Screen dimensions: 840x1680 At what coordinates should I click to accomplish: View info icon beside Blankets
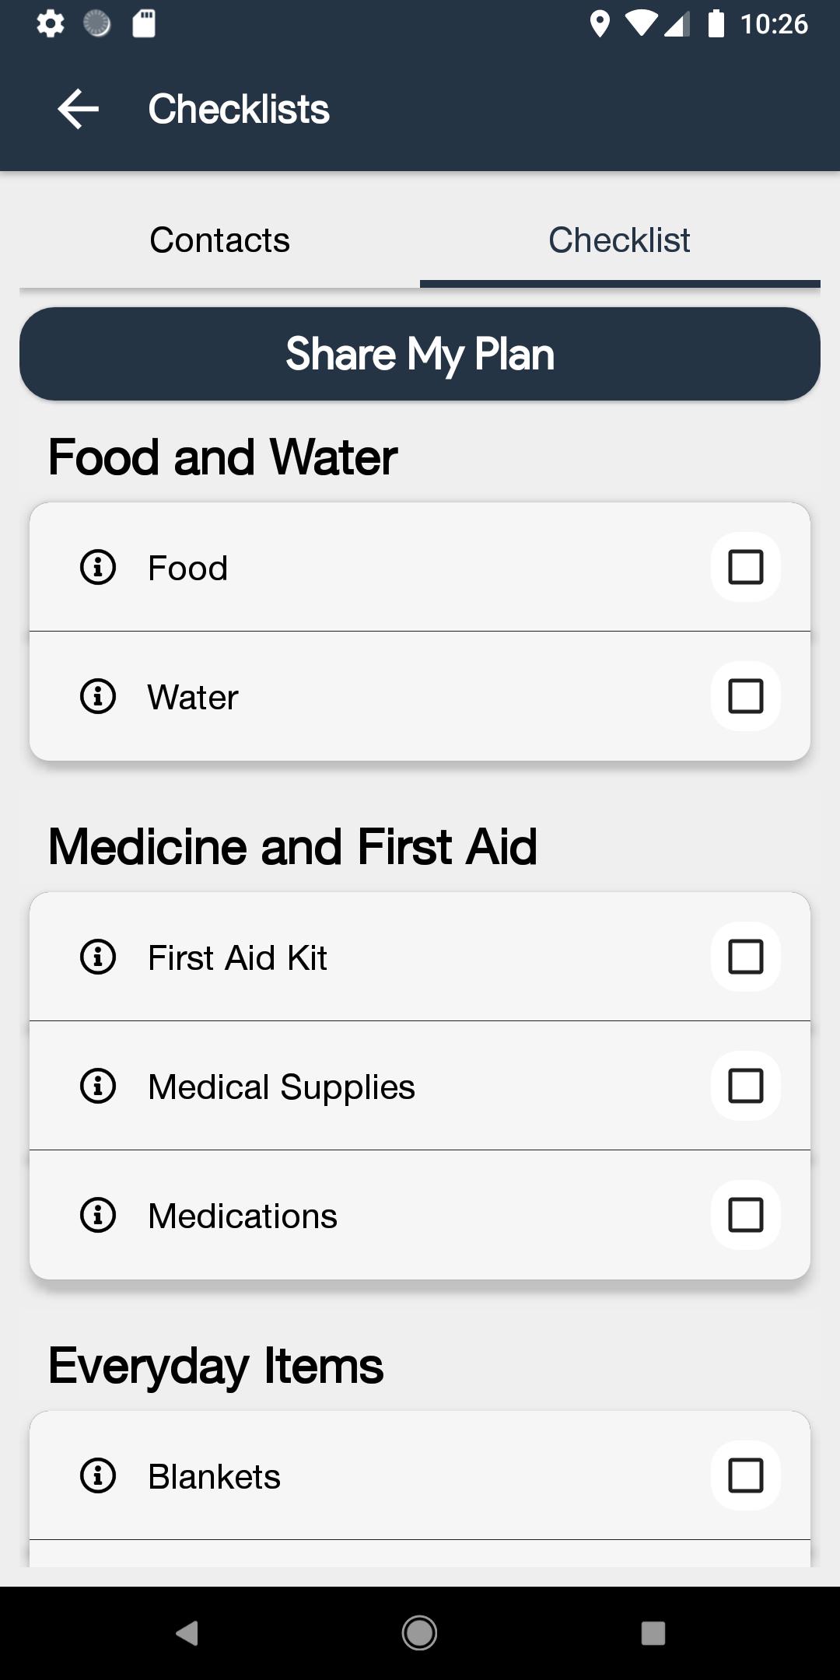click(x=98, y=1475)
